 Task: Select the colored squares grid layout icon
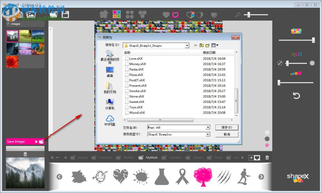pyautogui.click(x=116, y=14)
